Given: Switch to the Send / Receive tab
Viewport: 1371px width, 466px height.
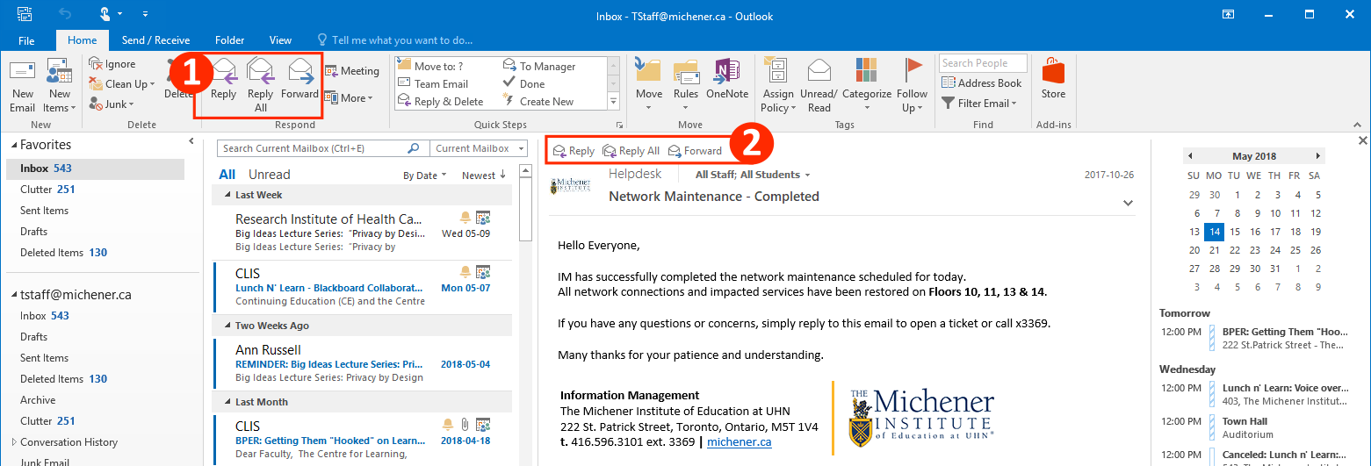Looking at the screenshot, I should click(155, 40).
